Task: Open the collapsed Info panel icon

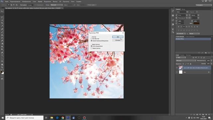Action: point(173,16)
